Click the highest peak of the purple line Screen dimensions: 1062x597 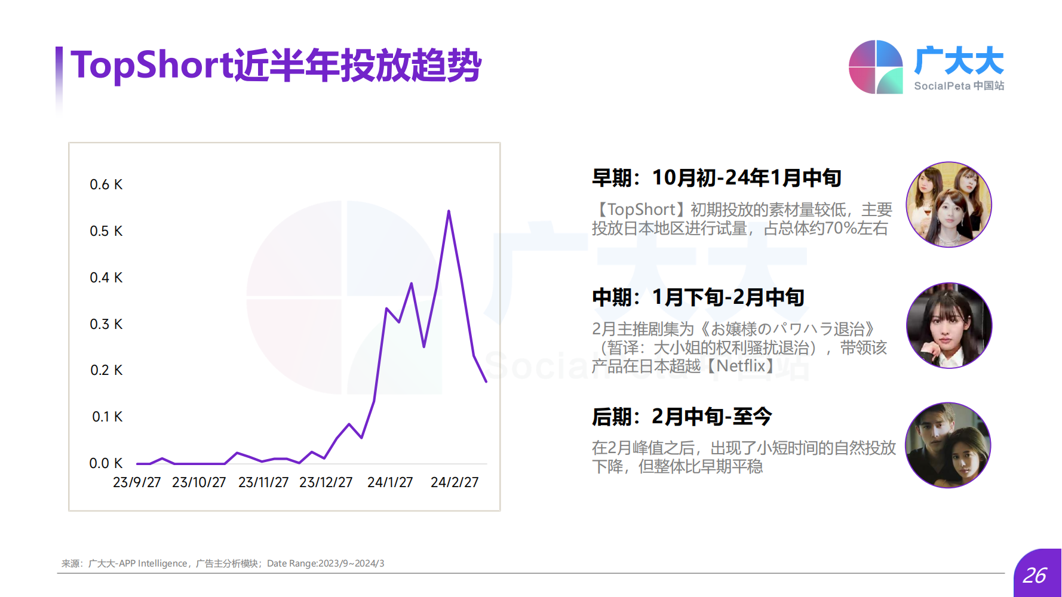pyautogui.click(x=449, y=211)
